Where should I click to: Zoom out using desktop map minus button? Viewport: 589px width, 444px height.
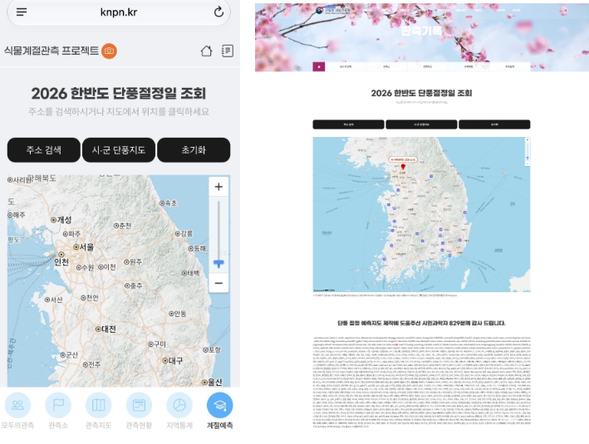[528, 163]
